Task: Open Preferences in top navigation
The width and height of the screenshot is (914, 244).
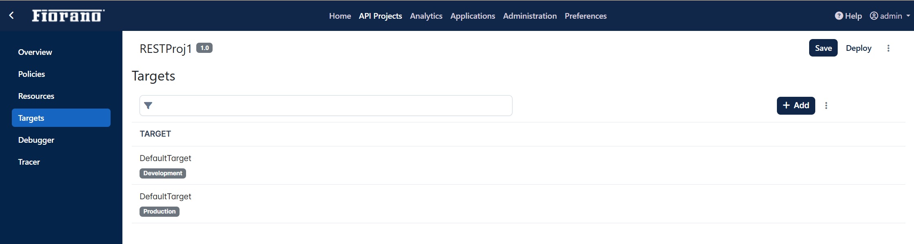Action: point(586,16)
